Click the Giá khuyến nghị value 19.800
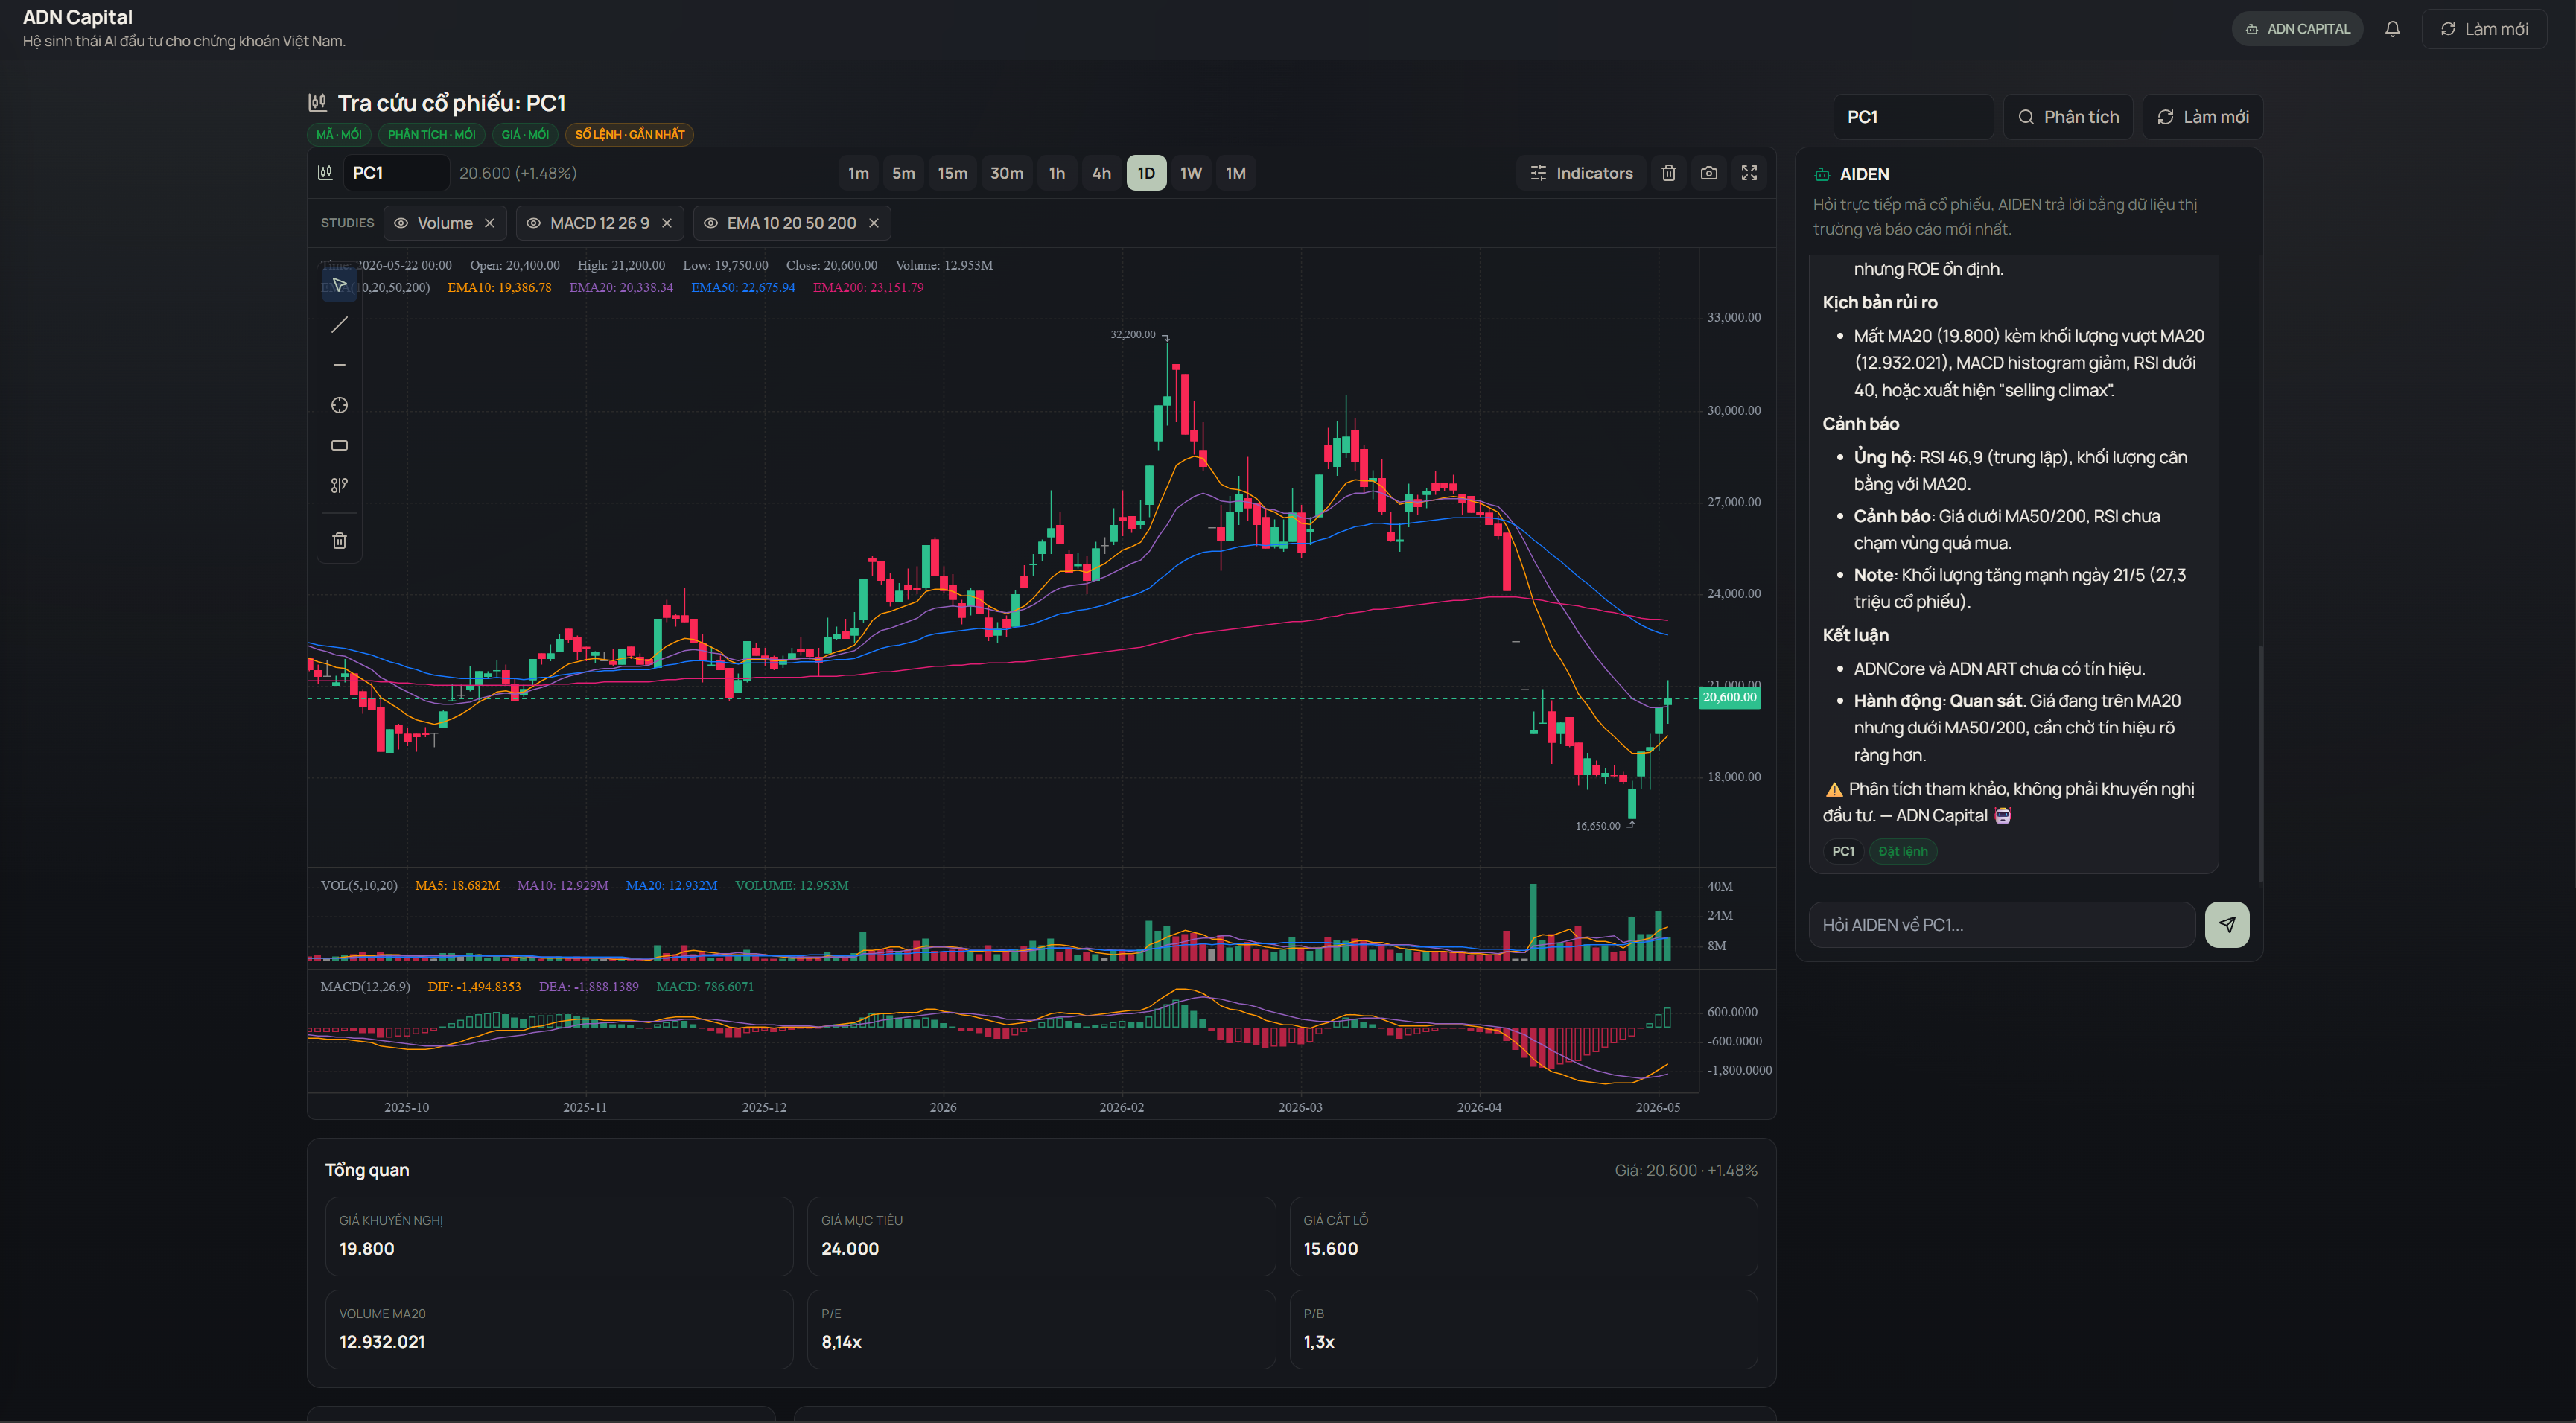 tap(366, 1249)
